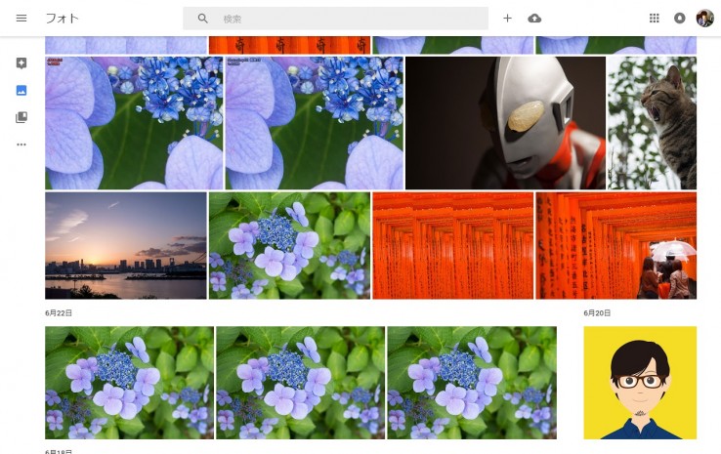The image size is (721, 454).
Task: Open the torii gates umbrella photo
Action: pyautogui.click(x=615, y=245)
